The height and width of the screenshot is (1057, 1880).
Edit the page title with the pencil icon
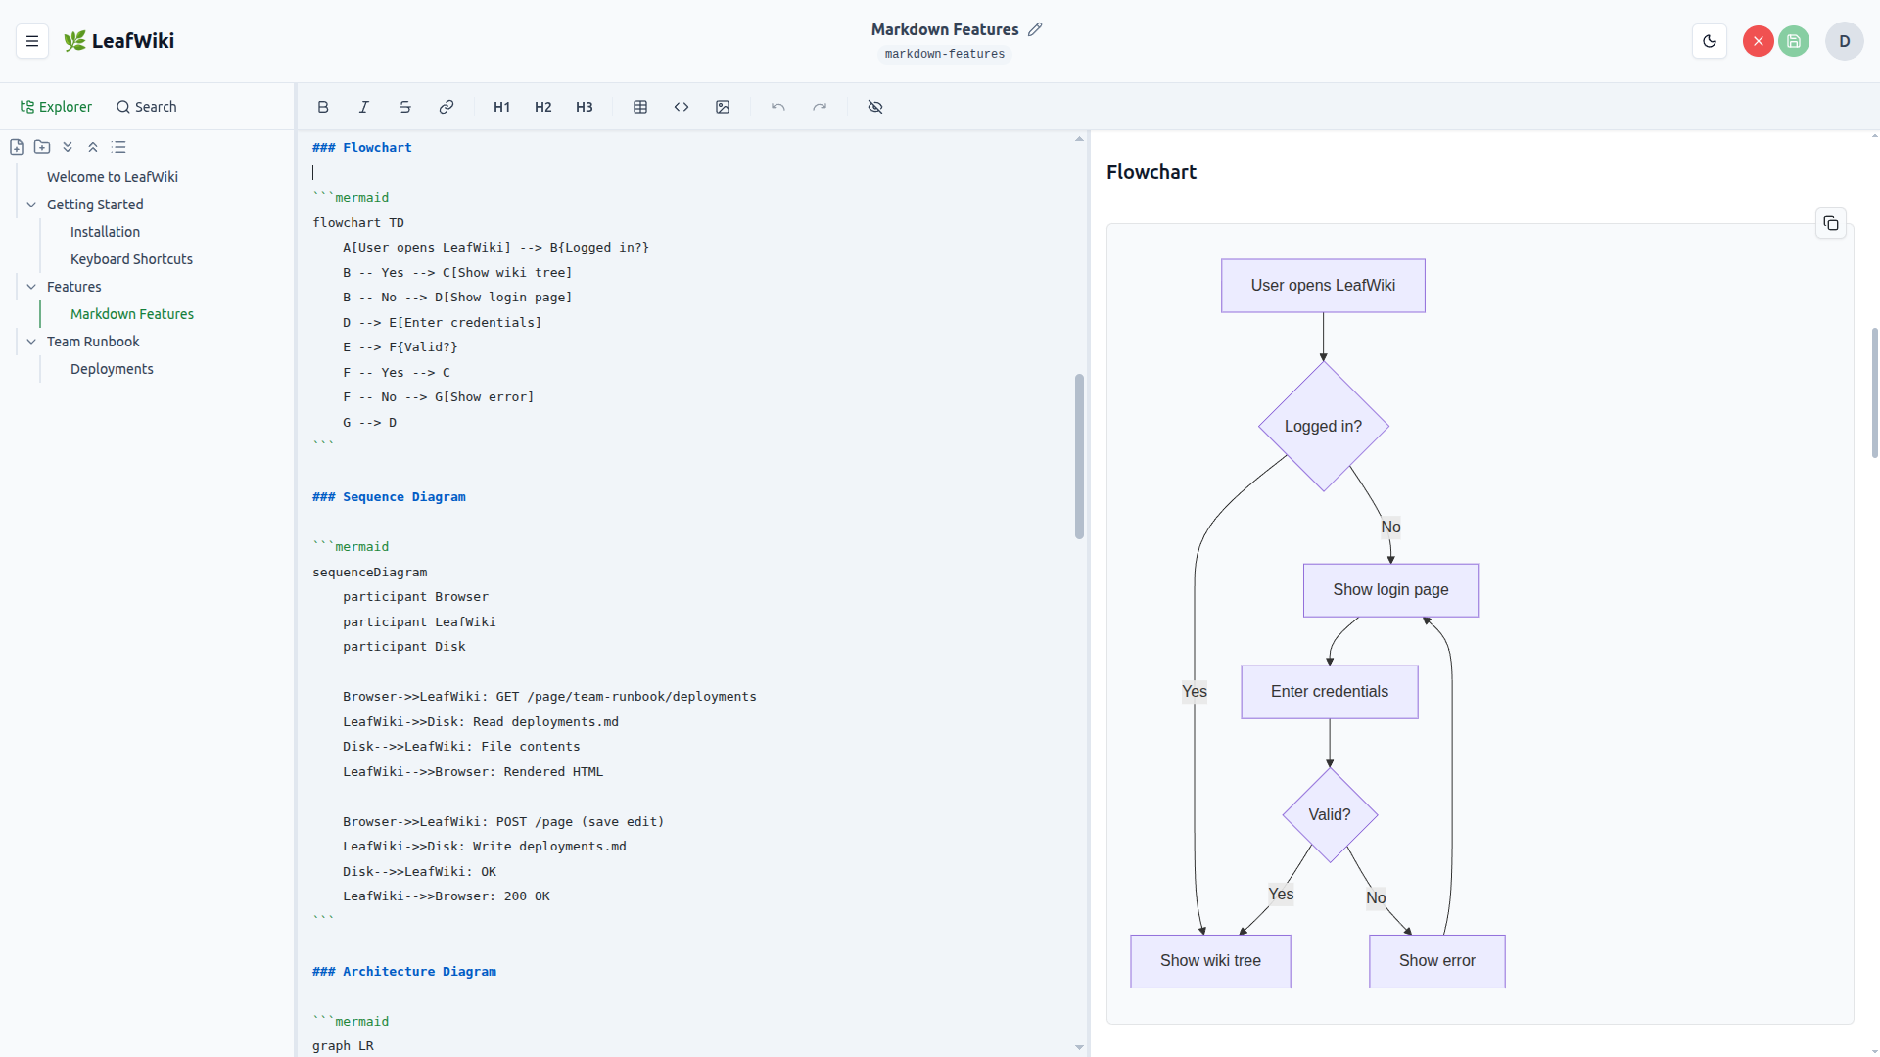1035,29
